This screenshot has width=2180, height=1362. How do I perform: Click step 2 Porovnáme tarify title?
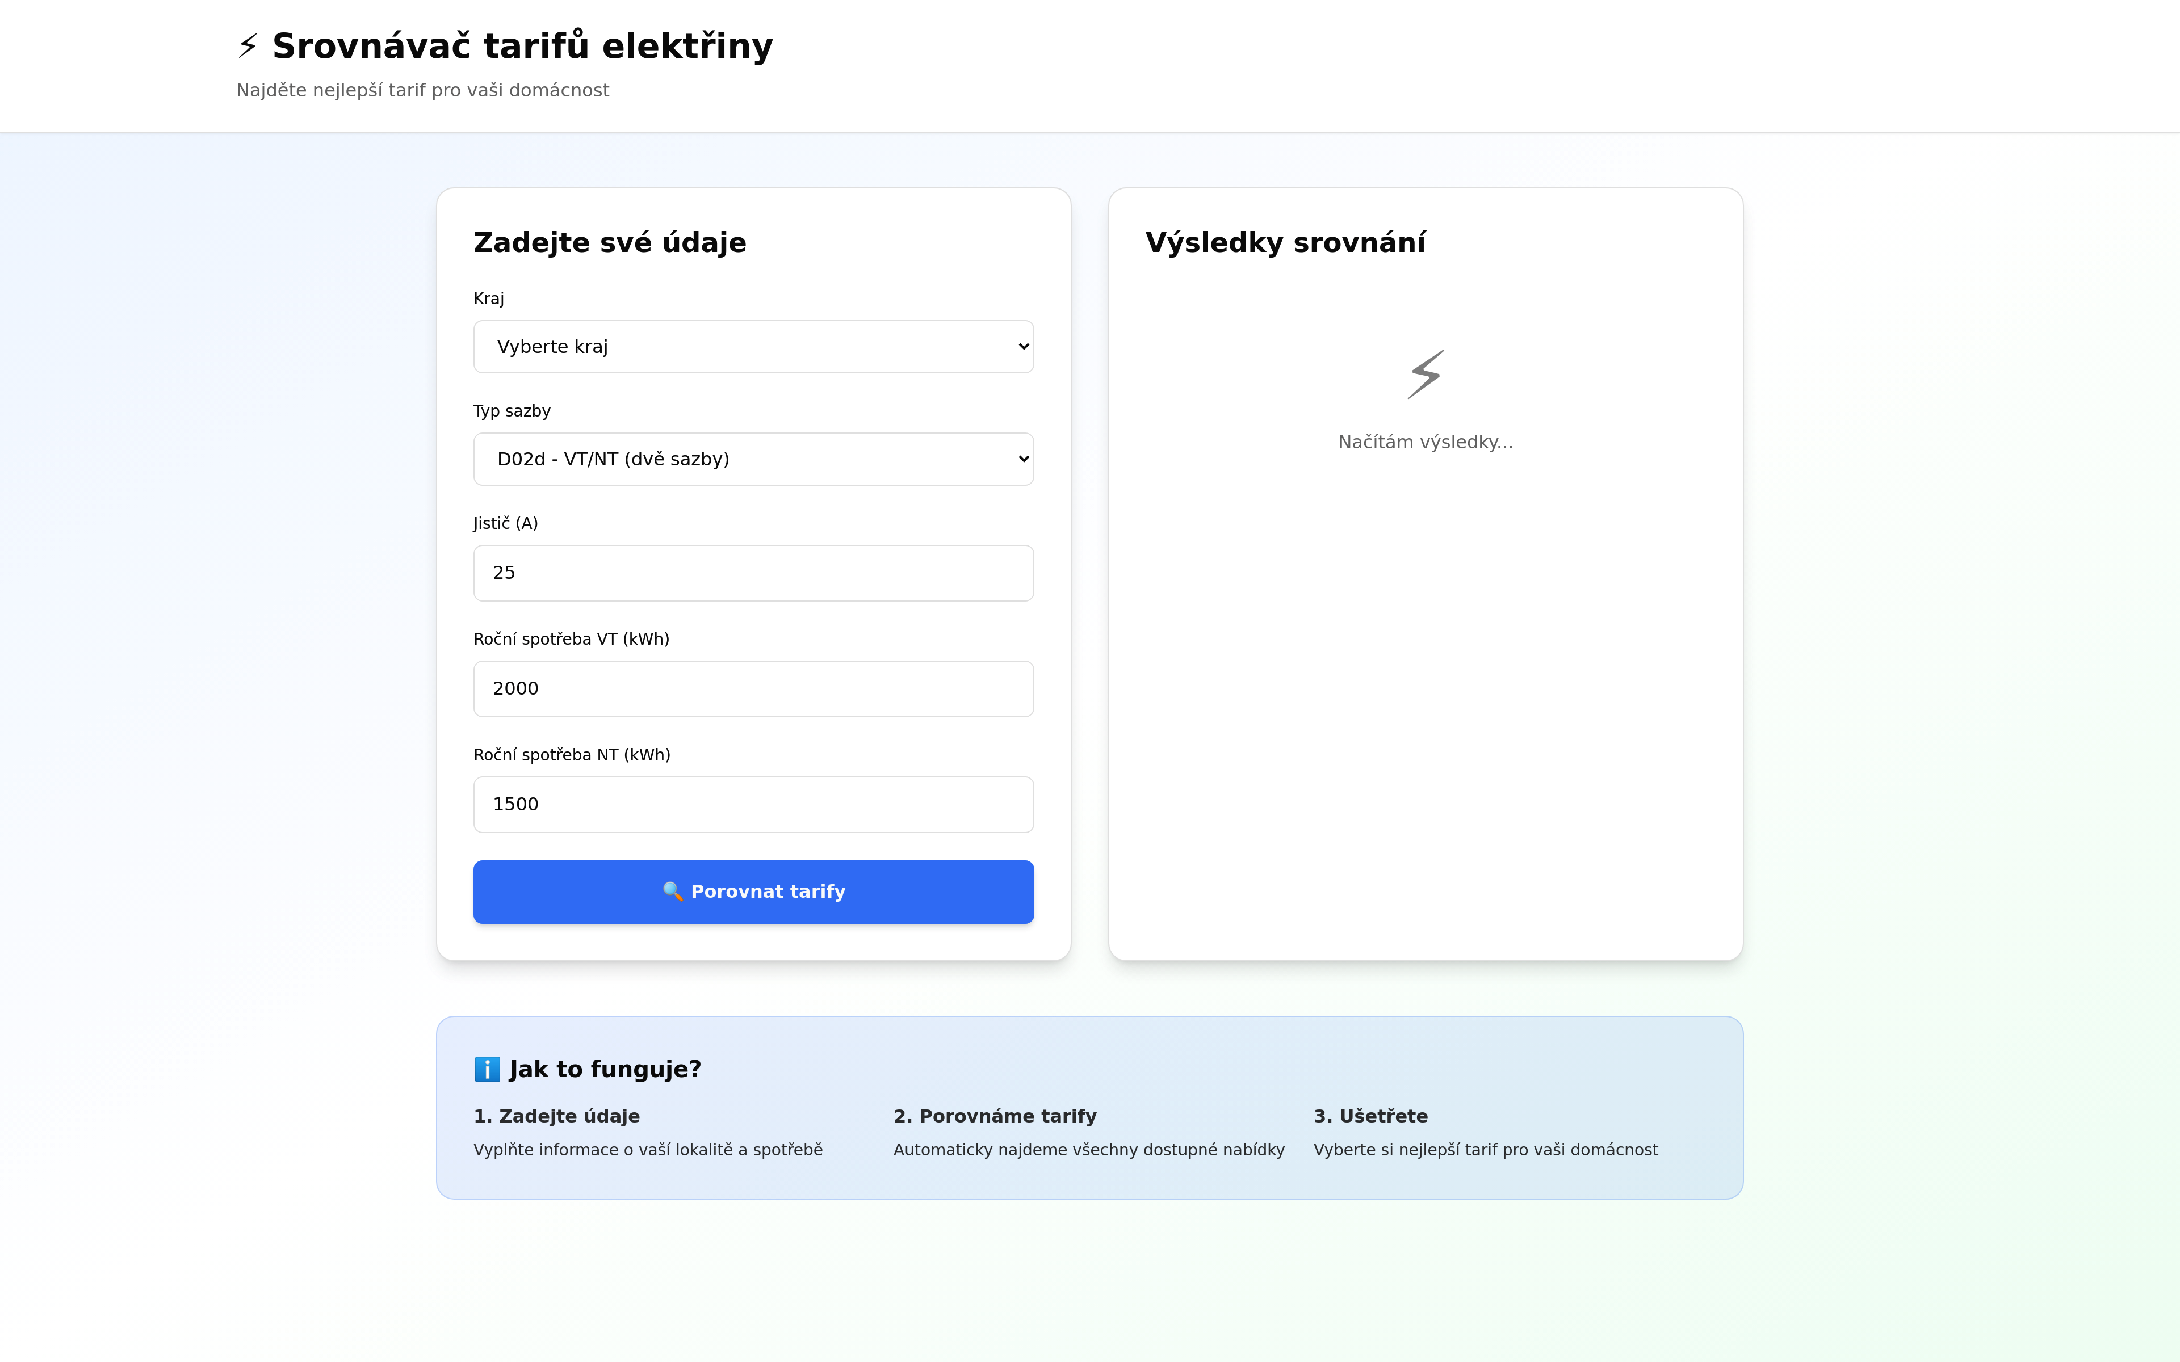coord(995,1116)
